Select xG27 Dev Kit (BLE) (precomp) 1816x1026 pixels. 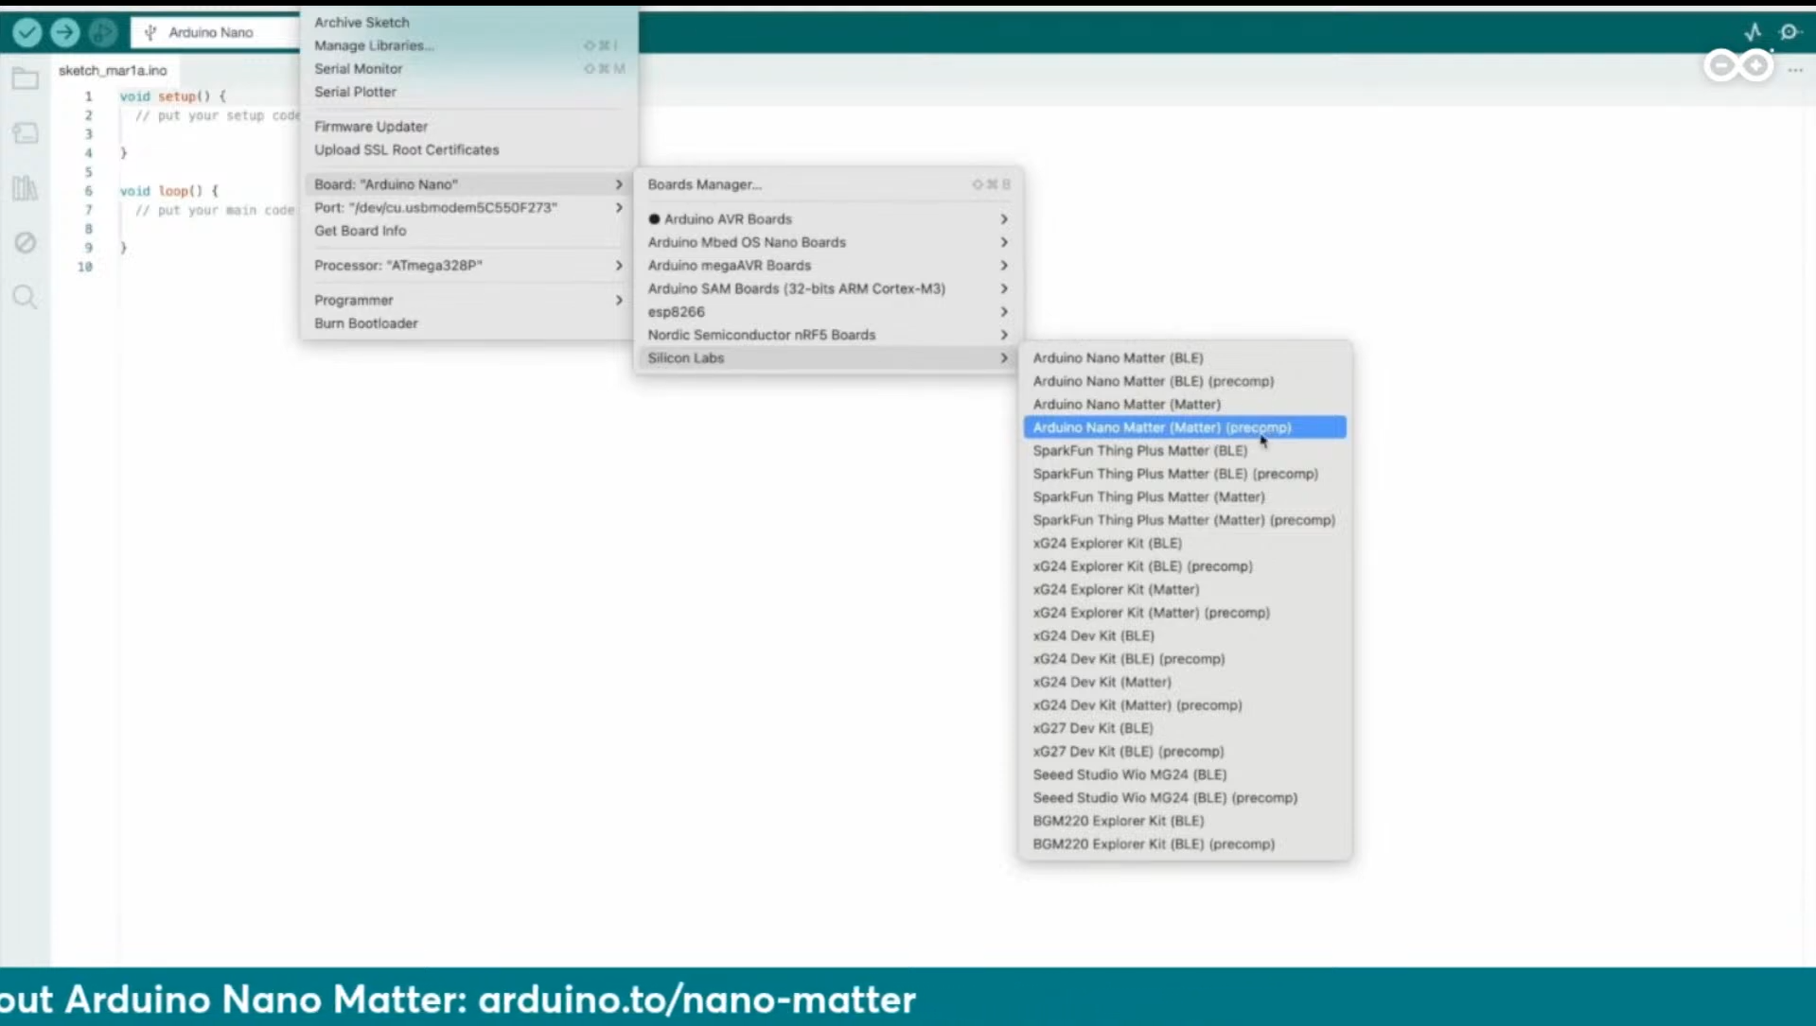point(1185,752)
